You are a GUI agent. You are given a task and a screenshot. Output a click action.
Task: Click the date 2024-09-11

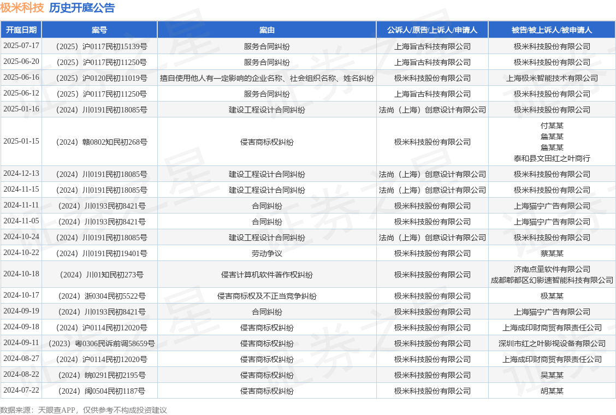[x=21, y=343]
